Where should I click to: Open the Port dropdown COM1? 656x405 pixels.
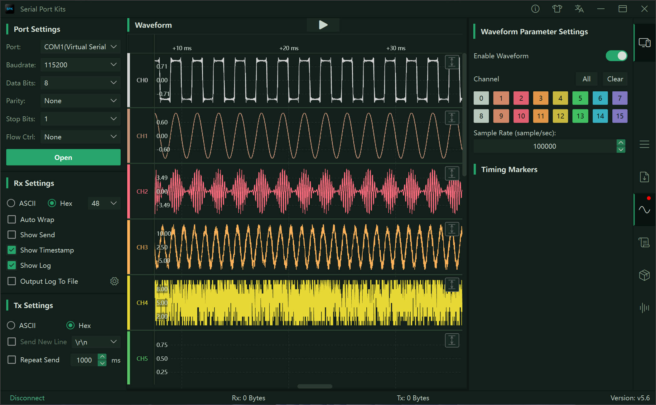[x=80, y=47]
